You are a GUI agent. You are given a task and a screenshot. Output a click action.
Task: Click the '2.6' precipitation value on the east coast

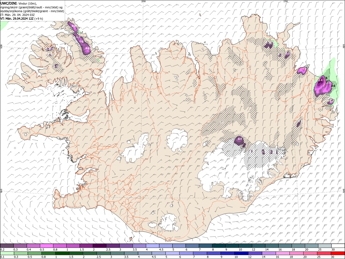[x=320, y=80]
